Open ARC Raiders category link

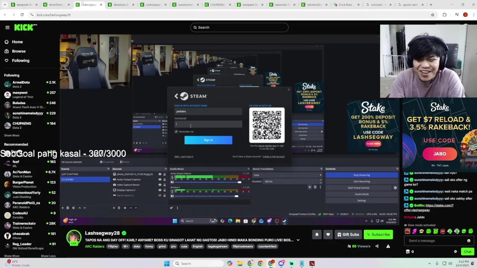pos(95,246)
